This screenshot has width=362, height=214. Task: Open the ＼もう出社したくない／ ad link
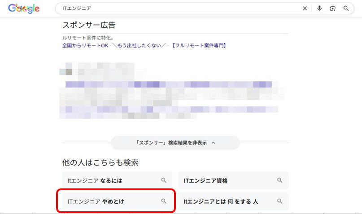coord(139,45)
